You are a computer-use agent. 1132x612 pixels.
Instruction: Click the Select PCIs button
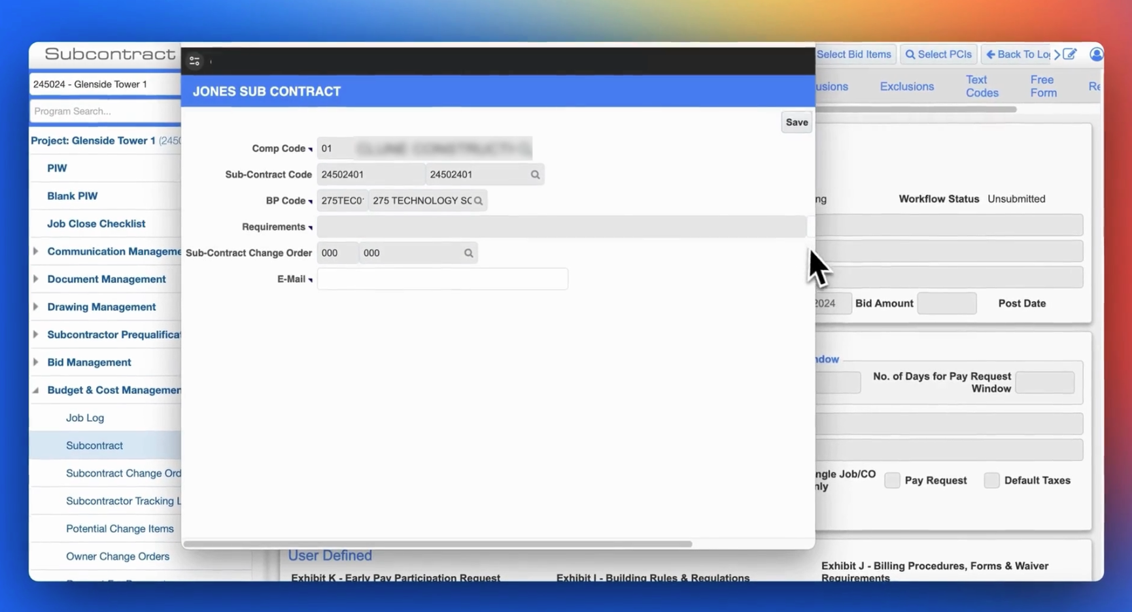click(x=938, y=54)
